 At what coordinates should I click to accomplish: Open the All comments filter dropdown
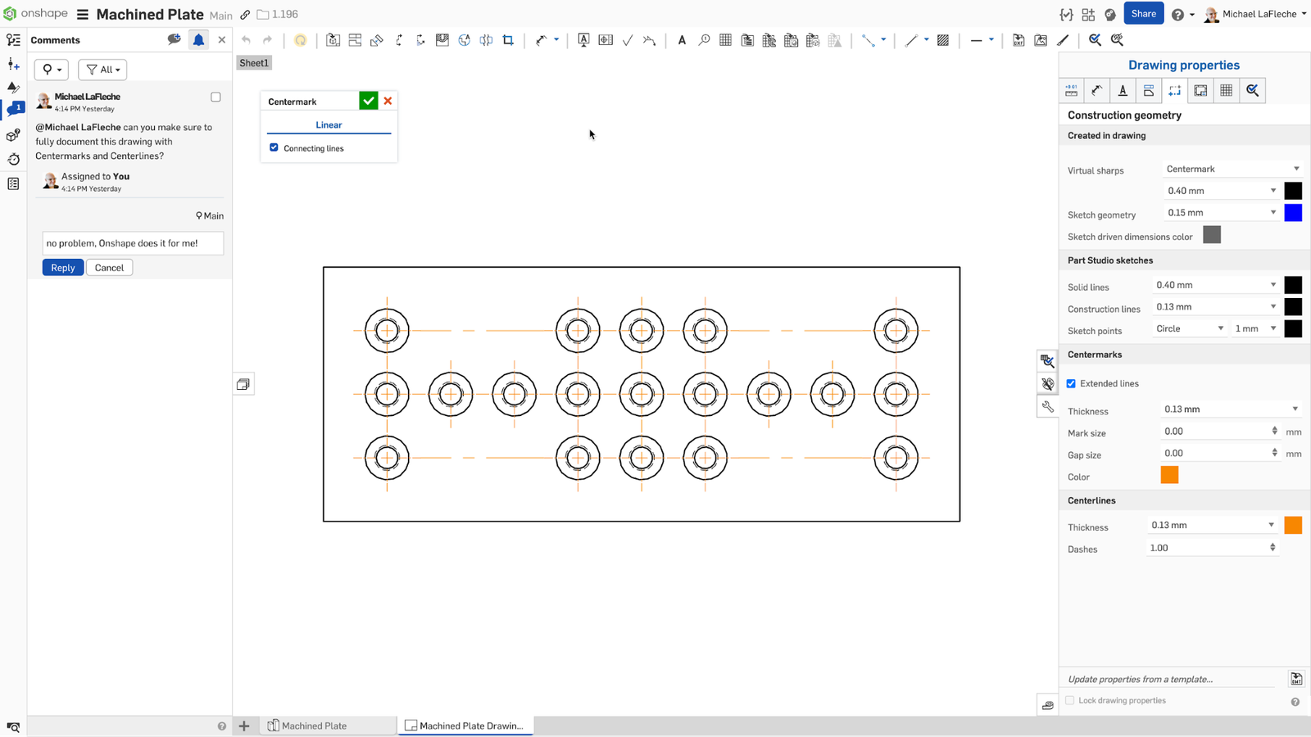click(102, 70)
